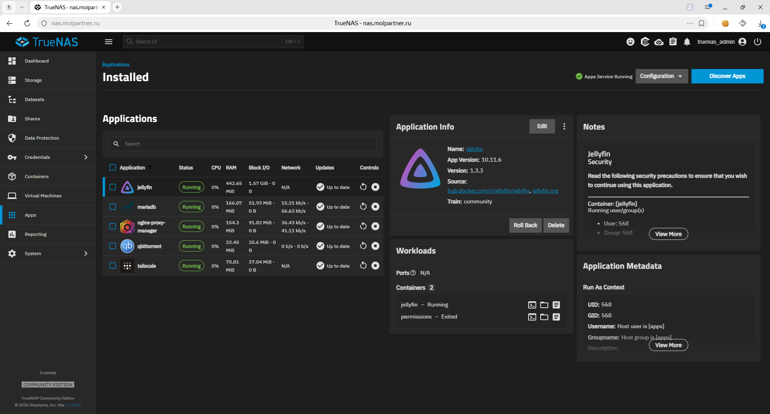
Task: Expand the System sidebar submenu
Action: point(85,254)
